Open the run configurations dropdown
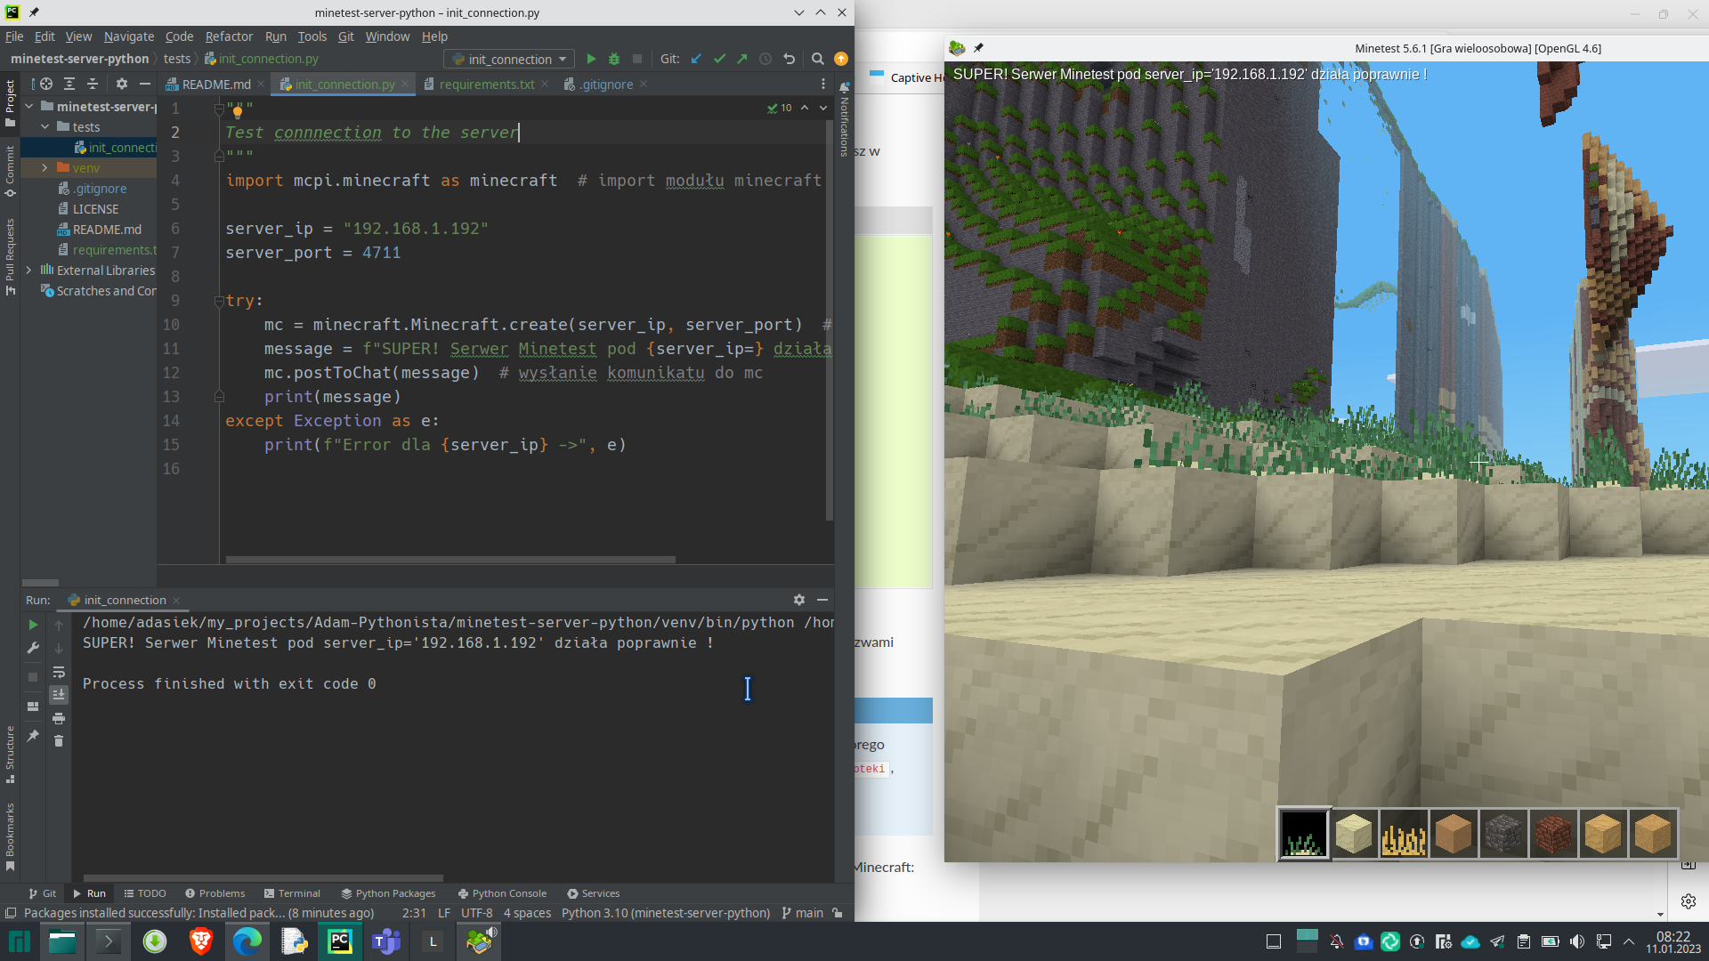 pos(507,59)
